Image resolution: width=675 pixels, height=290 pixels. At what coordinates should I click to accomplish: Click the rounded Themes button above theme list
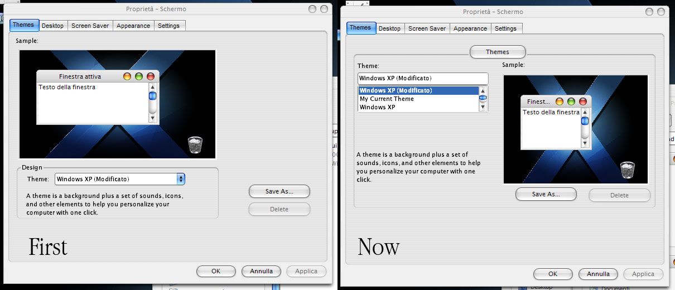498,52
